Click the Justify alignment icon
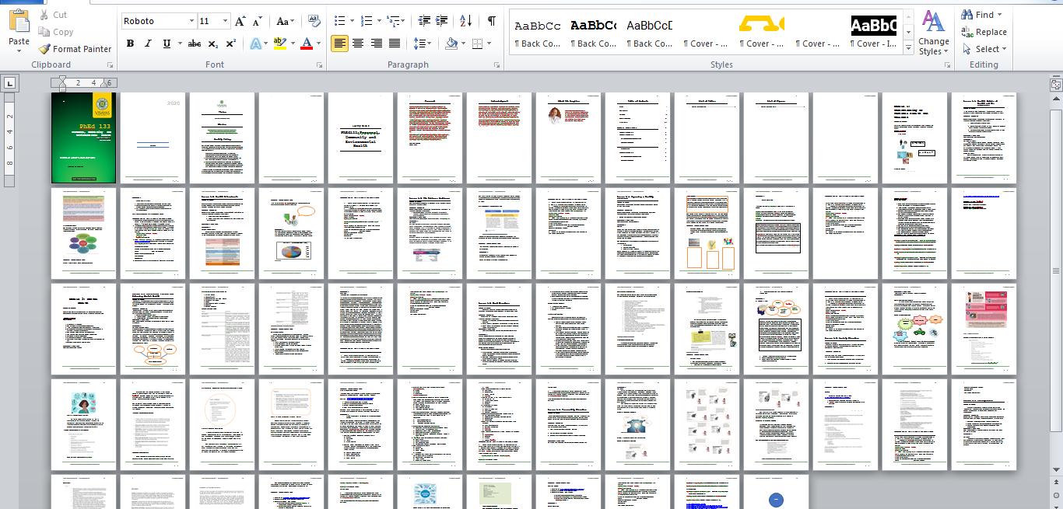Image resolution: width=1063 pixels, height=509 pixels. pos(395,44)
